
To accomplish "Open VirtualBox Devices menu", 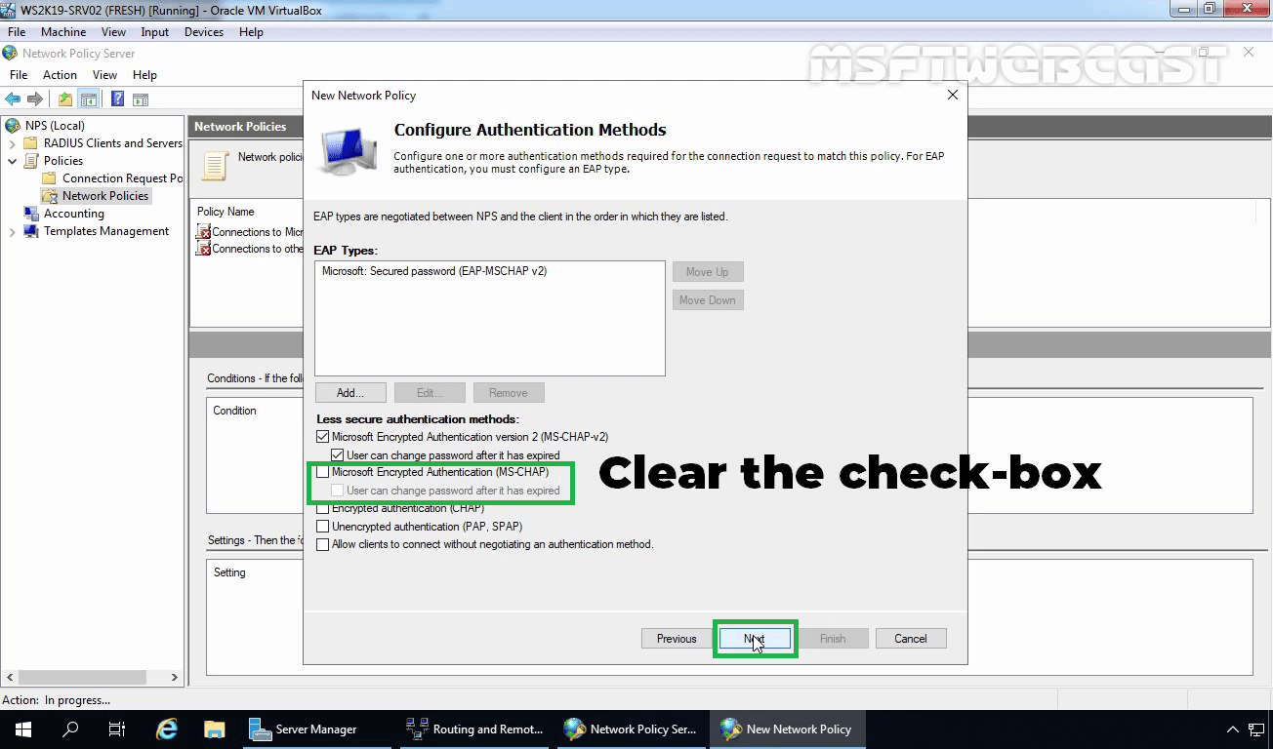I will (x=204, y=32).
